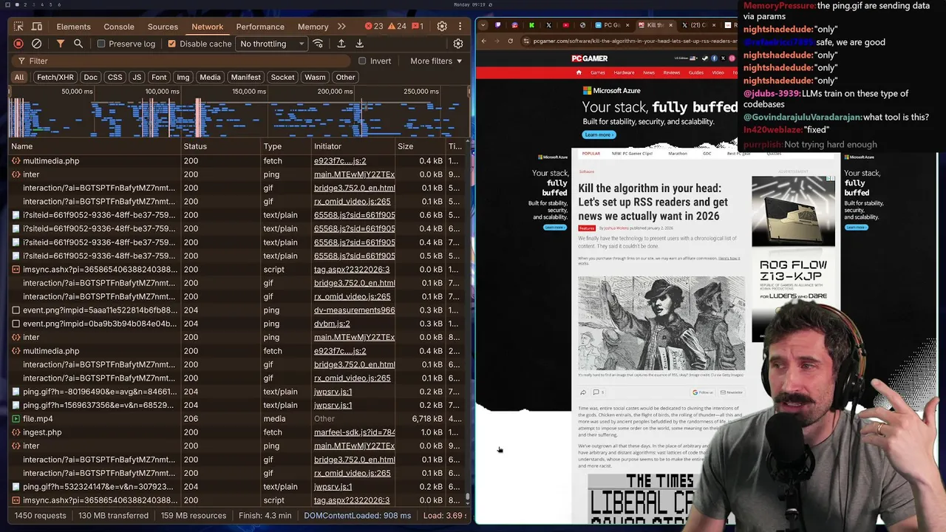946x532 pixels.
Task: Click the PC Gamer home icon
Action: click(579, 72)
